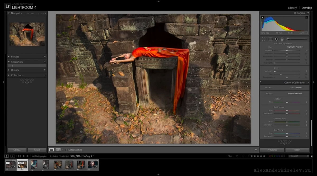The height and width of the screenshot is (176, 317).
Task: Select the last filmstrip portrait thumbnail
Action: pos(93,164)
